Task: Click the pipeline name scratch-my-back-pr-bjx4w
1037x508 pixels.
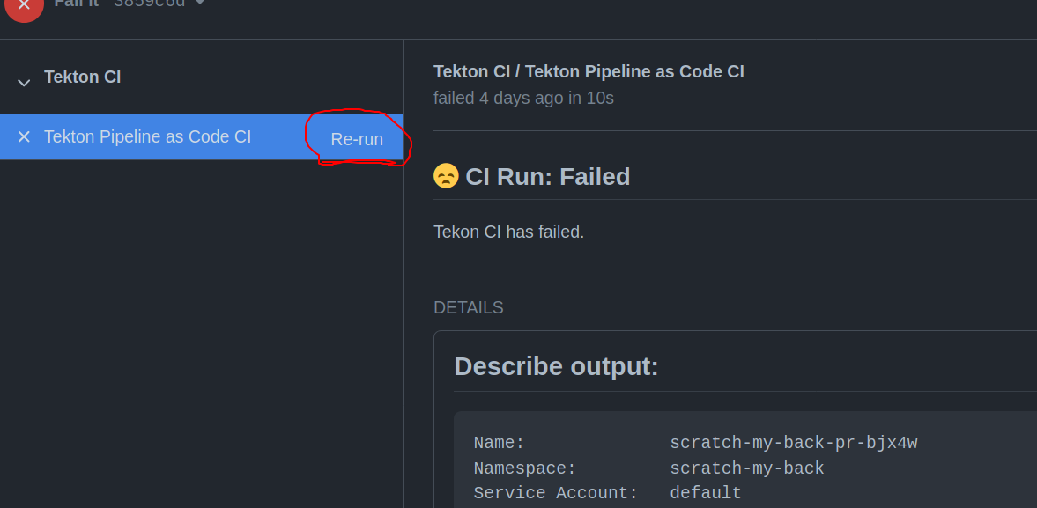Action: point(793,443)
